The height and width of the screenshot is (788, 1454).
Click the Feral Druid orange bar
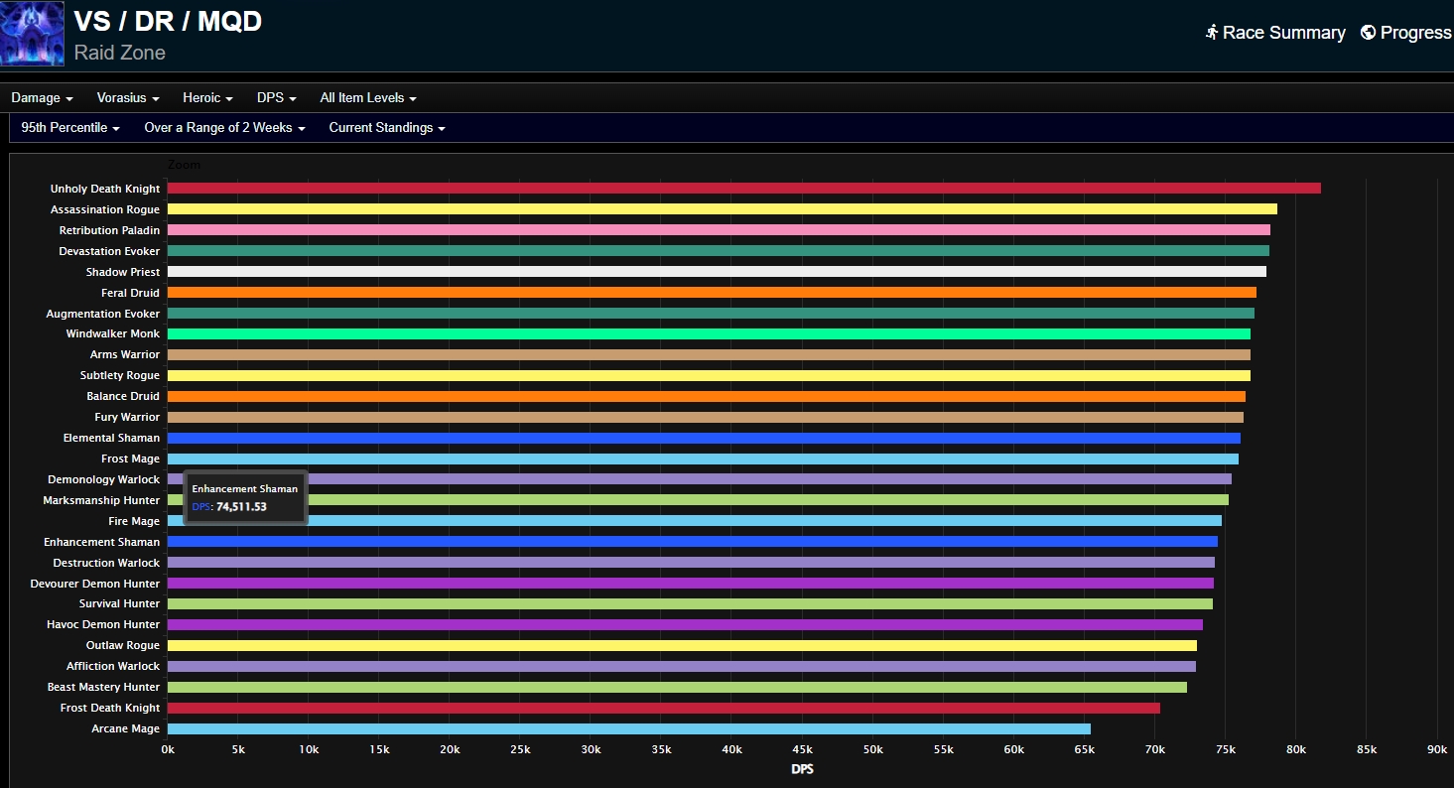click(712, 293)
